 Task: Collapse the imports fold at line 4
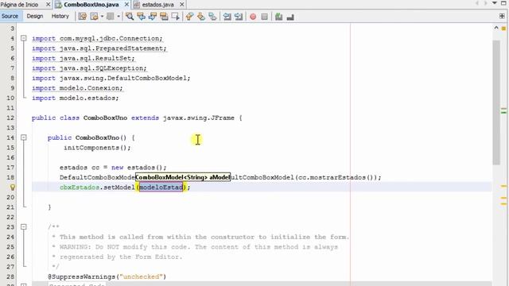click(24, 38)
